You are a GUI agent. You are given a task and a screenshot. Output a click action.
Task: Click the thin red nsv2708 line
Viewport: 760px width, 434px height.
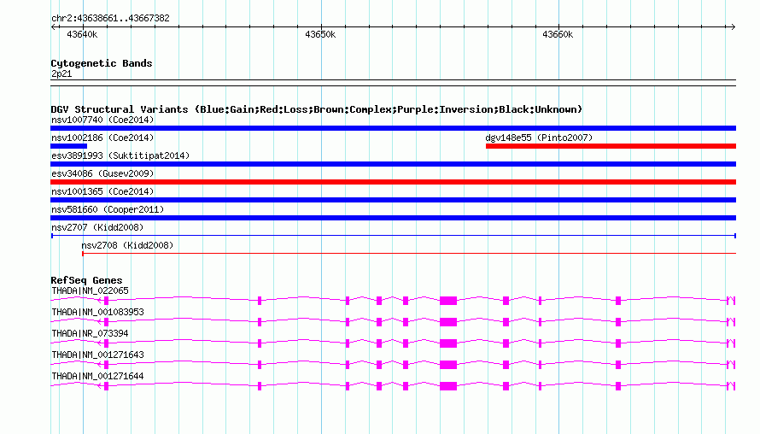[409, 253]
